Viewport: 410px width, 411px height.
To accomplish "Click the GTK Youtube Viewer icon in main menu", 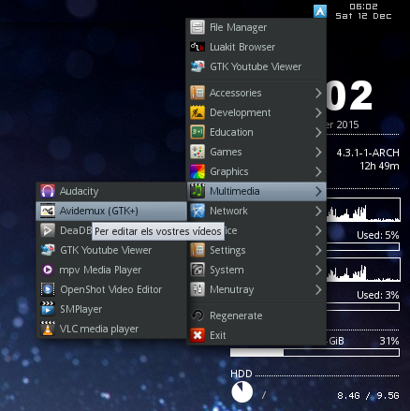I will 198,66.
